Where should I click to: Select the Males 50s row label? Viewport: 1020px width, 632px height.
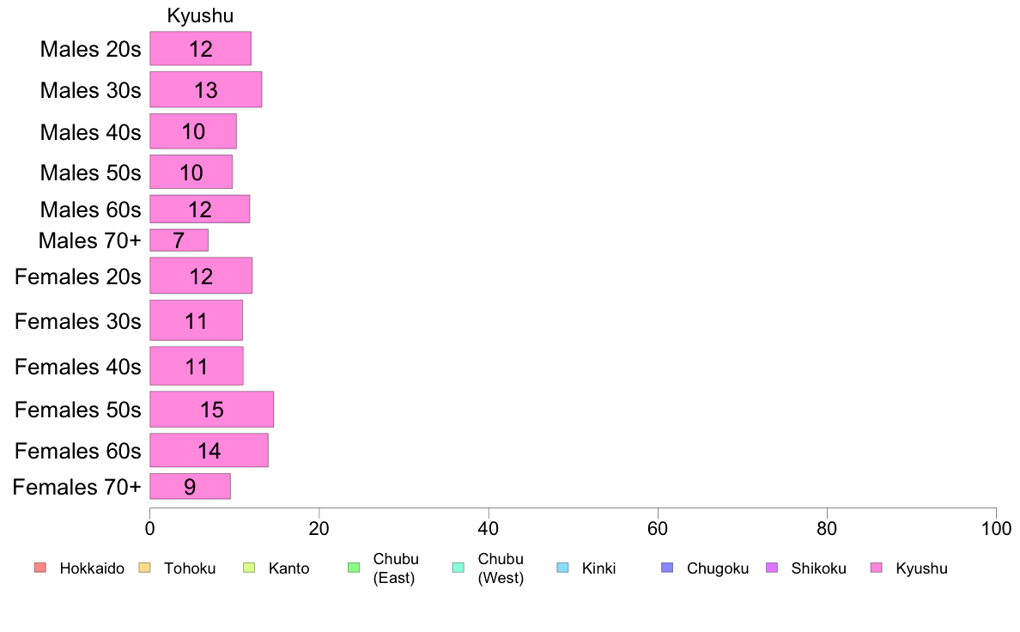click(90, 173)
